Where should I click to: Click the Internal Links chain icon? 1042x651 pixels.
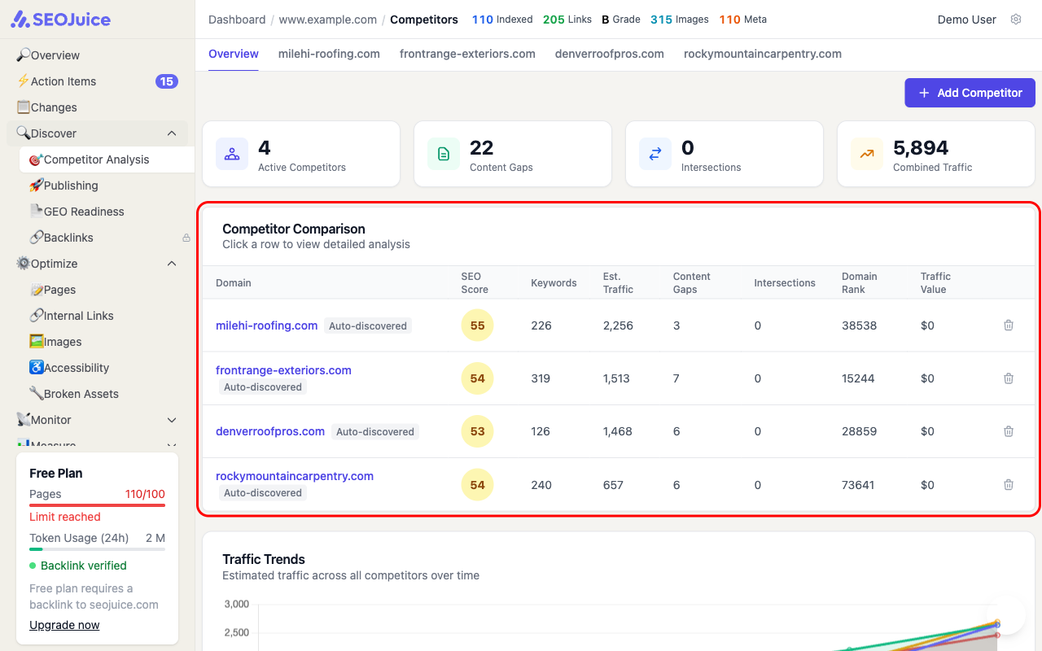(x=37, y=316)
